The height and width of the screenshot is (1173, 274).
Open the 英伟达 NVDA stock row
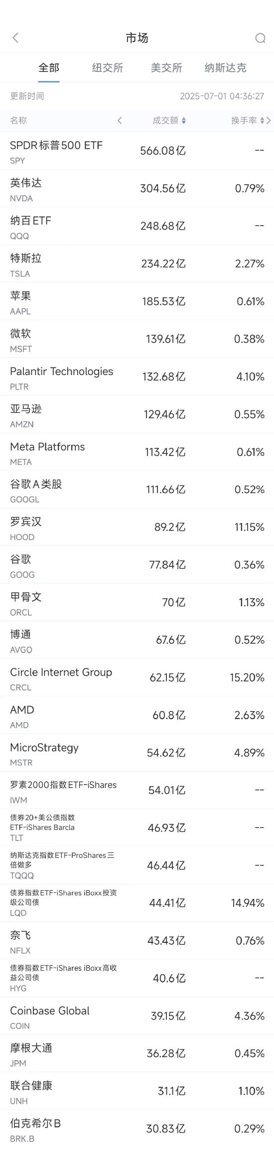[137, 188]
